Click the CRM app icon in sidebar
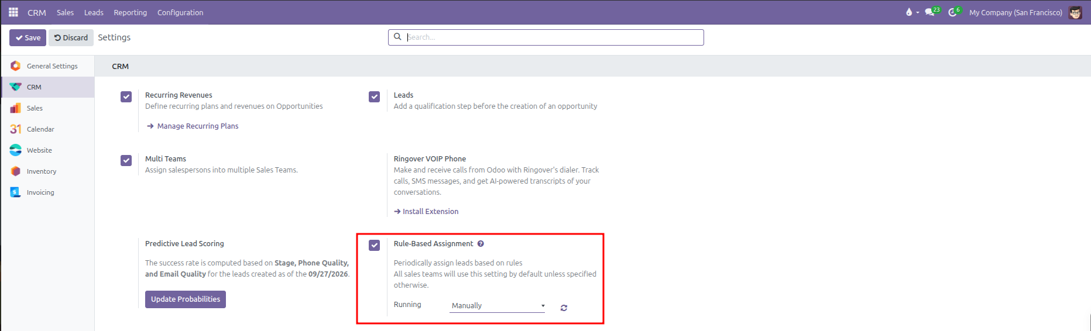The width and height of the screenshot is (1091, 331). click(16, 87)
